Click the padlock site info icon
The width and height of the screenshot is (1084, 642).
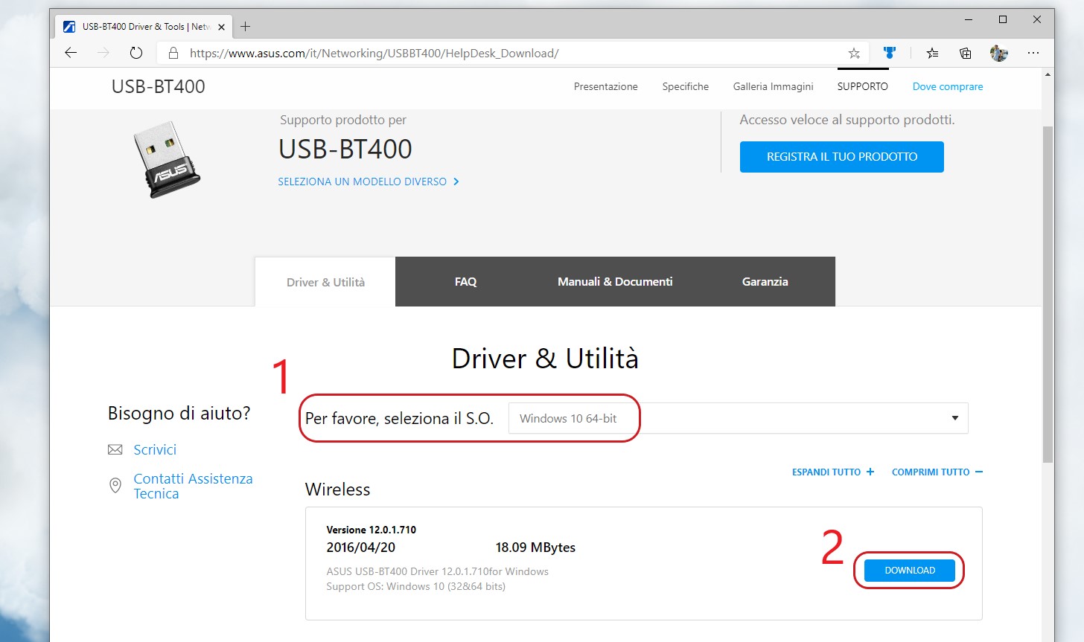pos(173,53)
